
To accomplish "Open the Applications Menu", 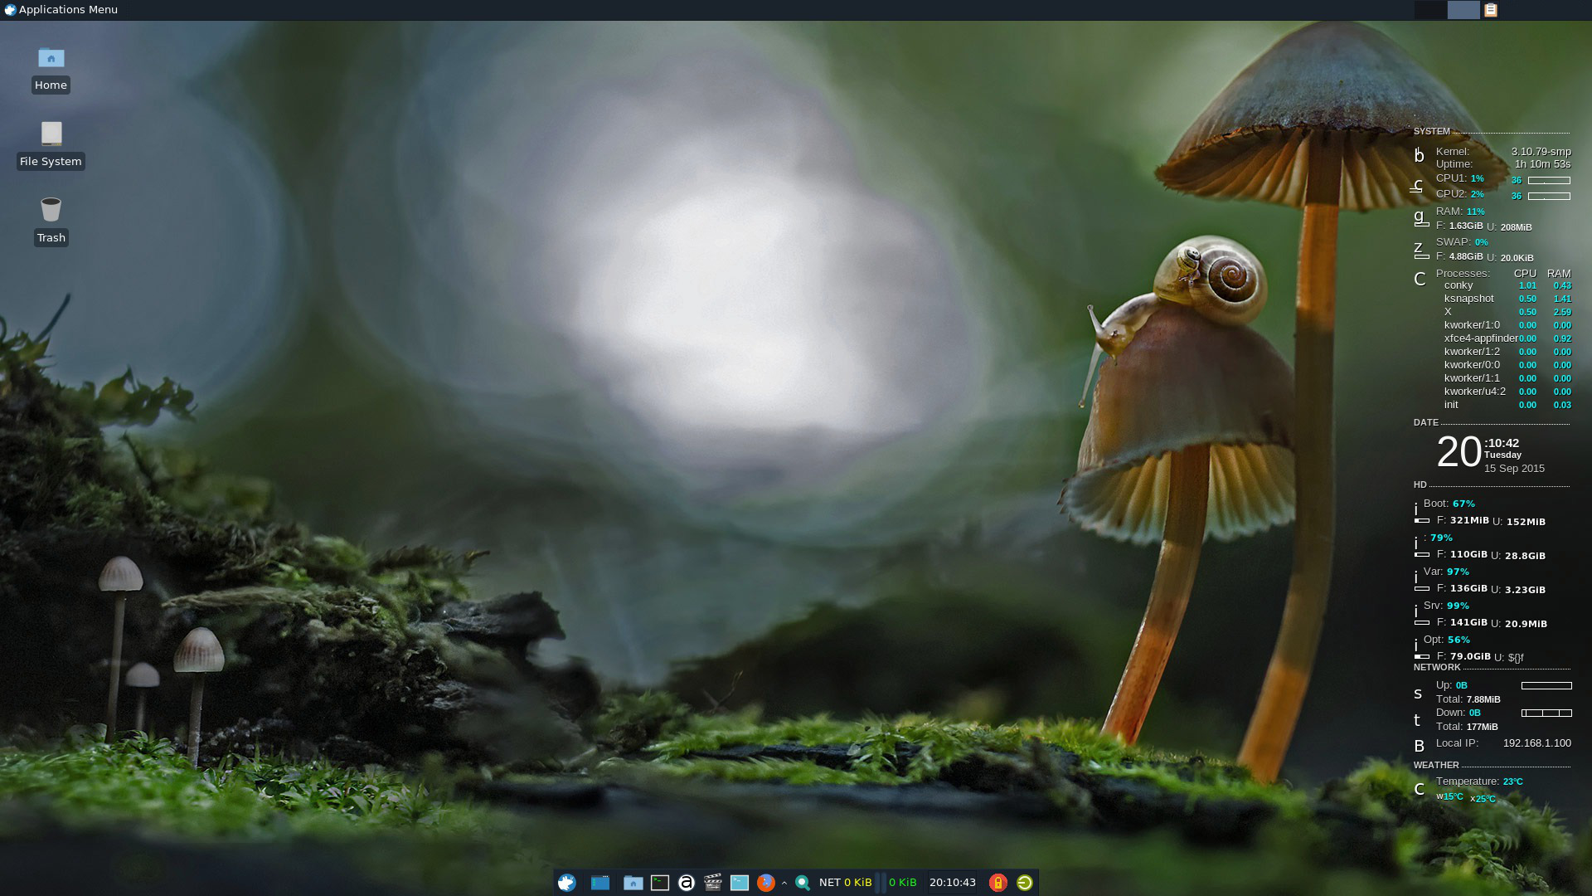I will pyautogui.click(x=61, y=10).
